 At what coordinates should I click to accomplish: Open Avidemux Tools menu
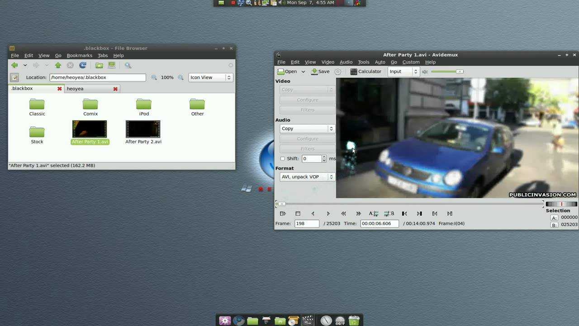coord(364,62)
